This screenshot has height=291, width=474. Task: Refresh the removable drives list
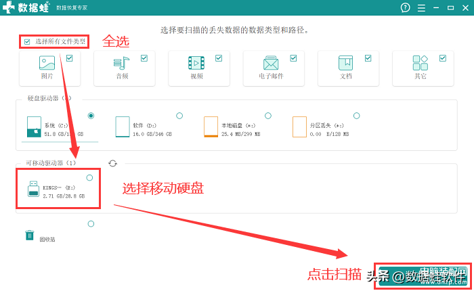tap(112, 164)
